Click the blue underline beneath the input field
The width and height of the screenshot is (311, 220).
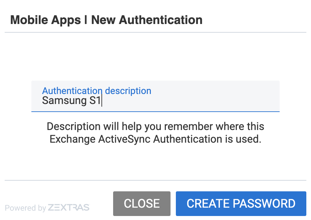coord(155,111)
